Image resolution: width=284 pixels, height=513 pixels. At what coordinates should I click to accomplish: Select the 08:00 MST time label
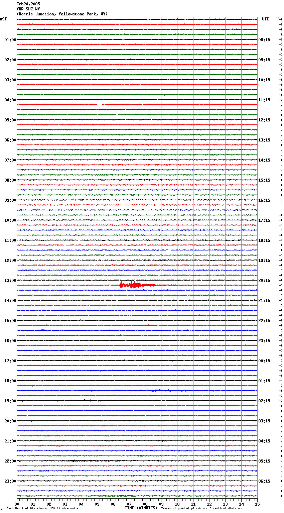[x=10, y=180]
